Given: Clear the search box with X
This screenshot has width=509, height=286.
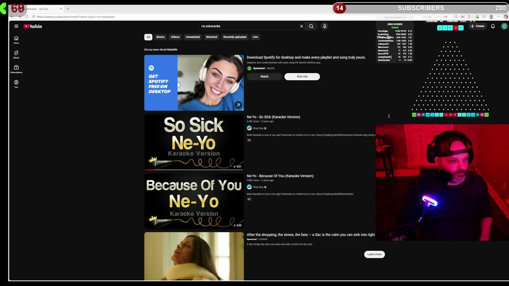Looking at the screenshot, I should click(301, 26).
